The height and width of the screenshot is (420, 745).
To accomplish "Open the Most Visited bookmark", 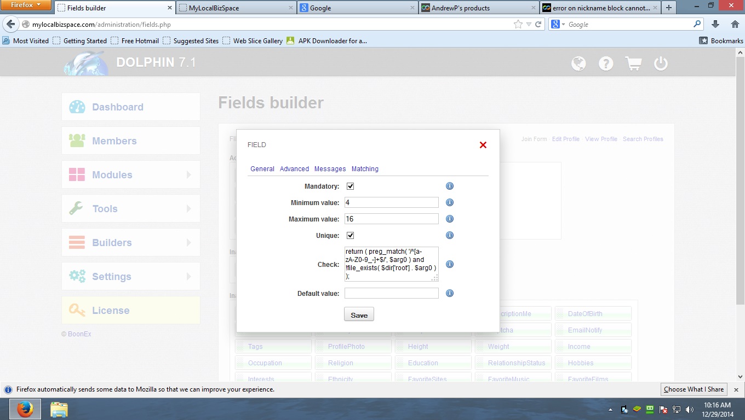I will coord(26,40).
